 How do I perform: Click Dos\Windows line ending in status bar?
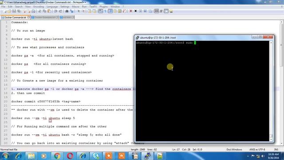(234, 149)
